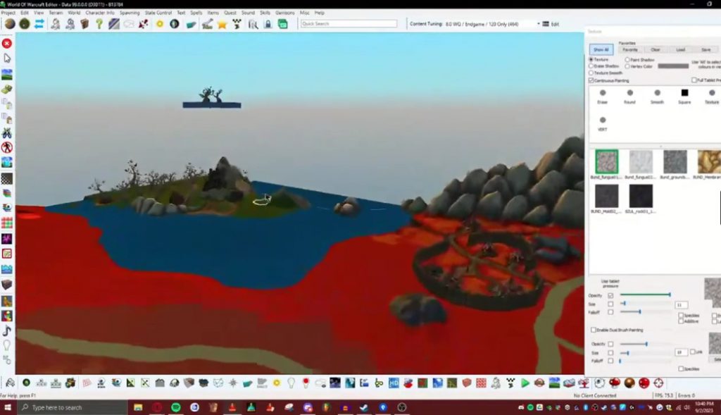Viewport: 721px width, 415px height.
Task: Open Spotify from the taskbar
Action: [x=175, y=407]
